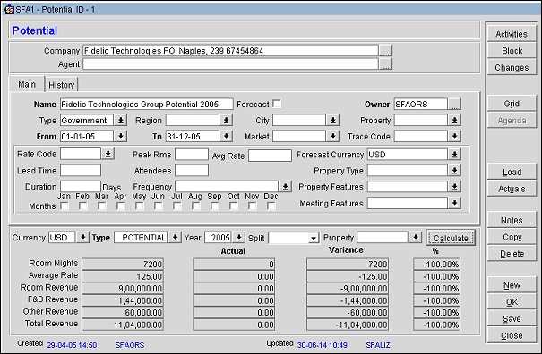Click the Calculate button
Screen dimensions: 542x354
click(x=451, y=238)
